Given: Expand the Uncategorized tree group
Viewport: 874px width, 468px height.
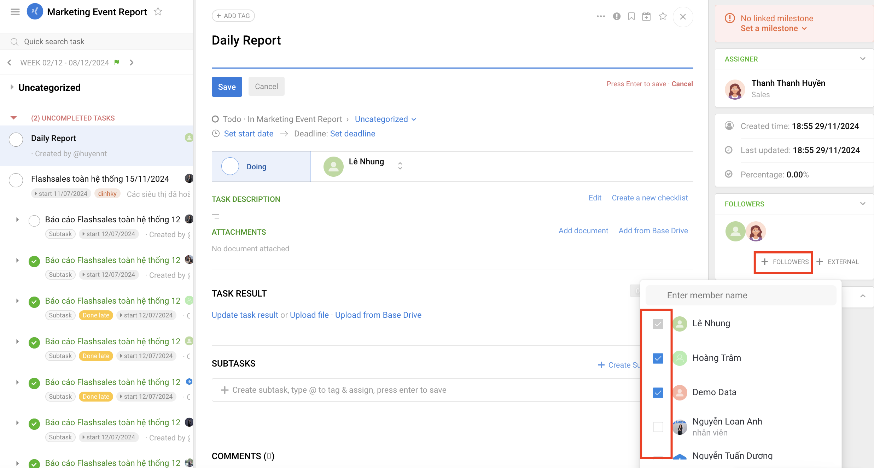Looking at the screenshot, I should click(12, 87).
